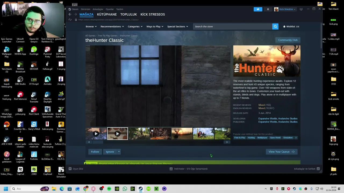Open Duolingo desktop shortcut

pos(34,51)
